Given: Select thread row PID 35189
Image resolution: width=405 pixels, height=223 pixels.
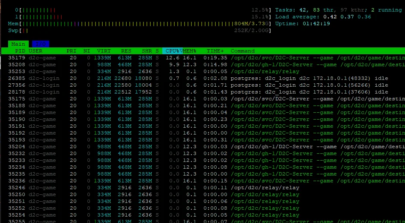Looking at the screenshot, I should pyautogui.click(x=202, y=112).
